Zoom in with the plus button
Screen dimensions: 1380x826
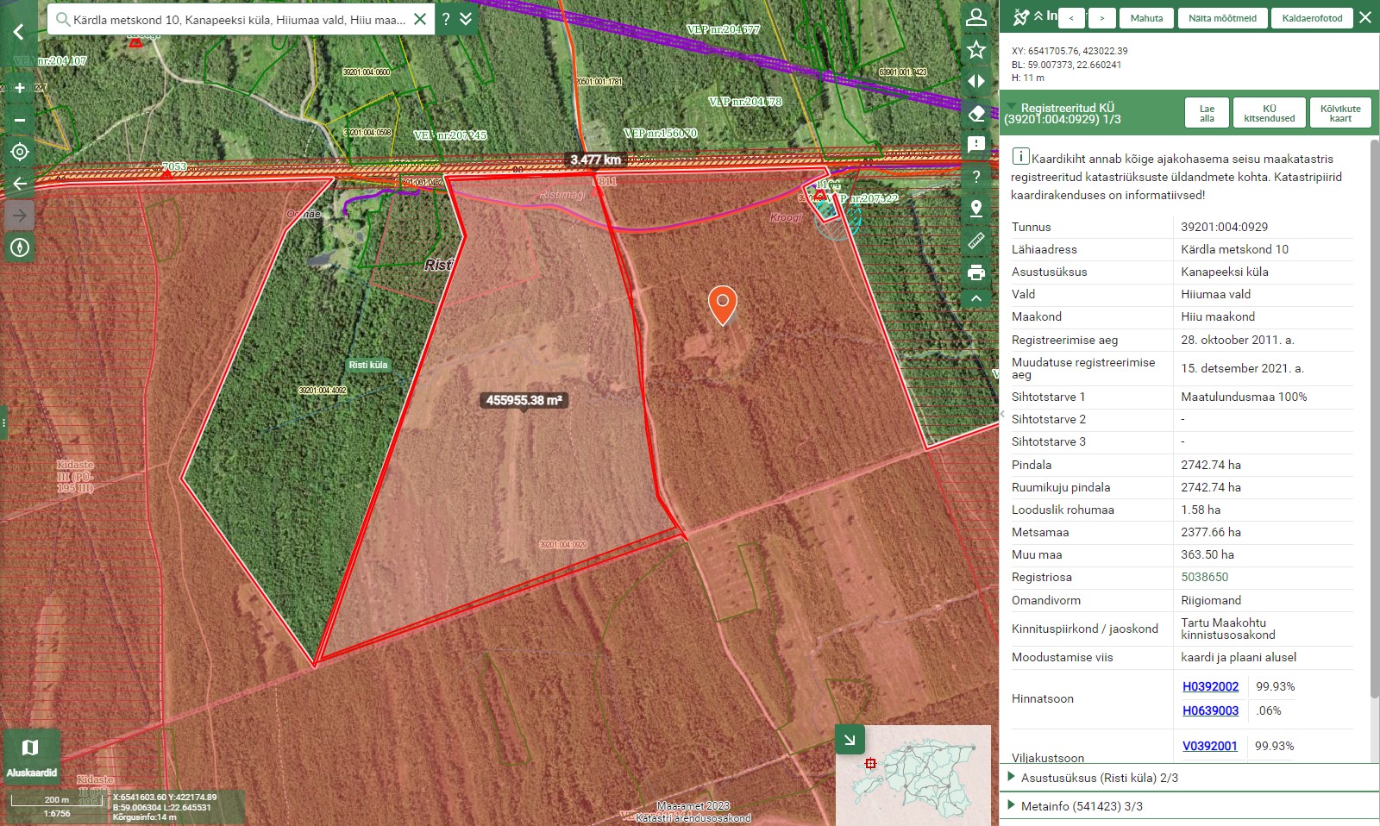19,88
